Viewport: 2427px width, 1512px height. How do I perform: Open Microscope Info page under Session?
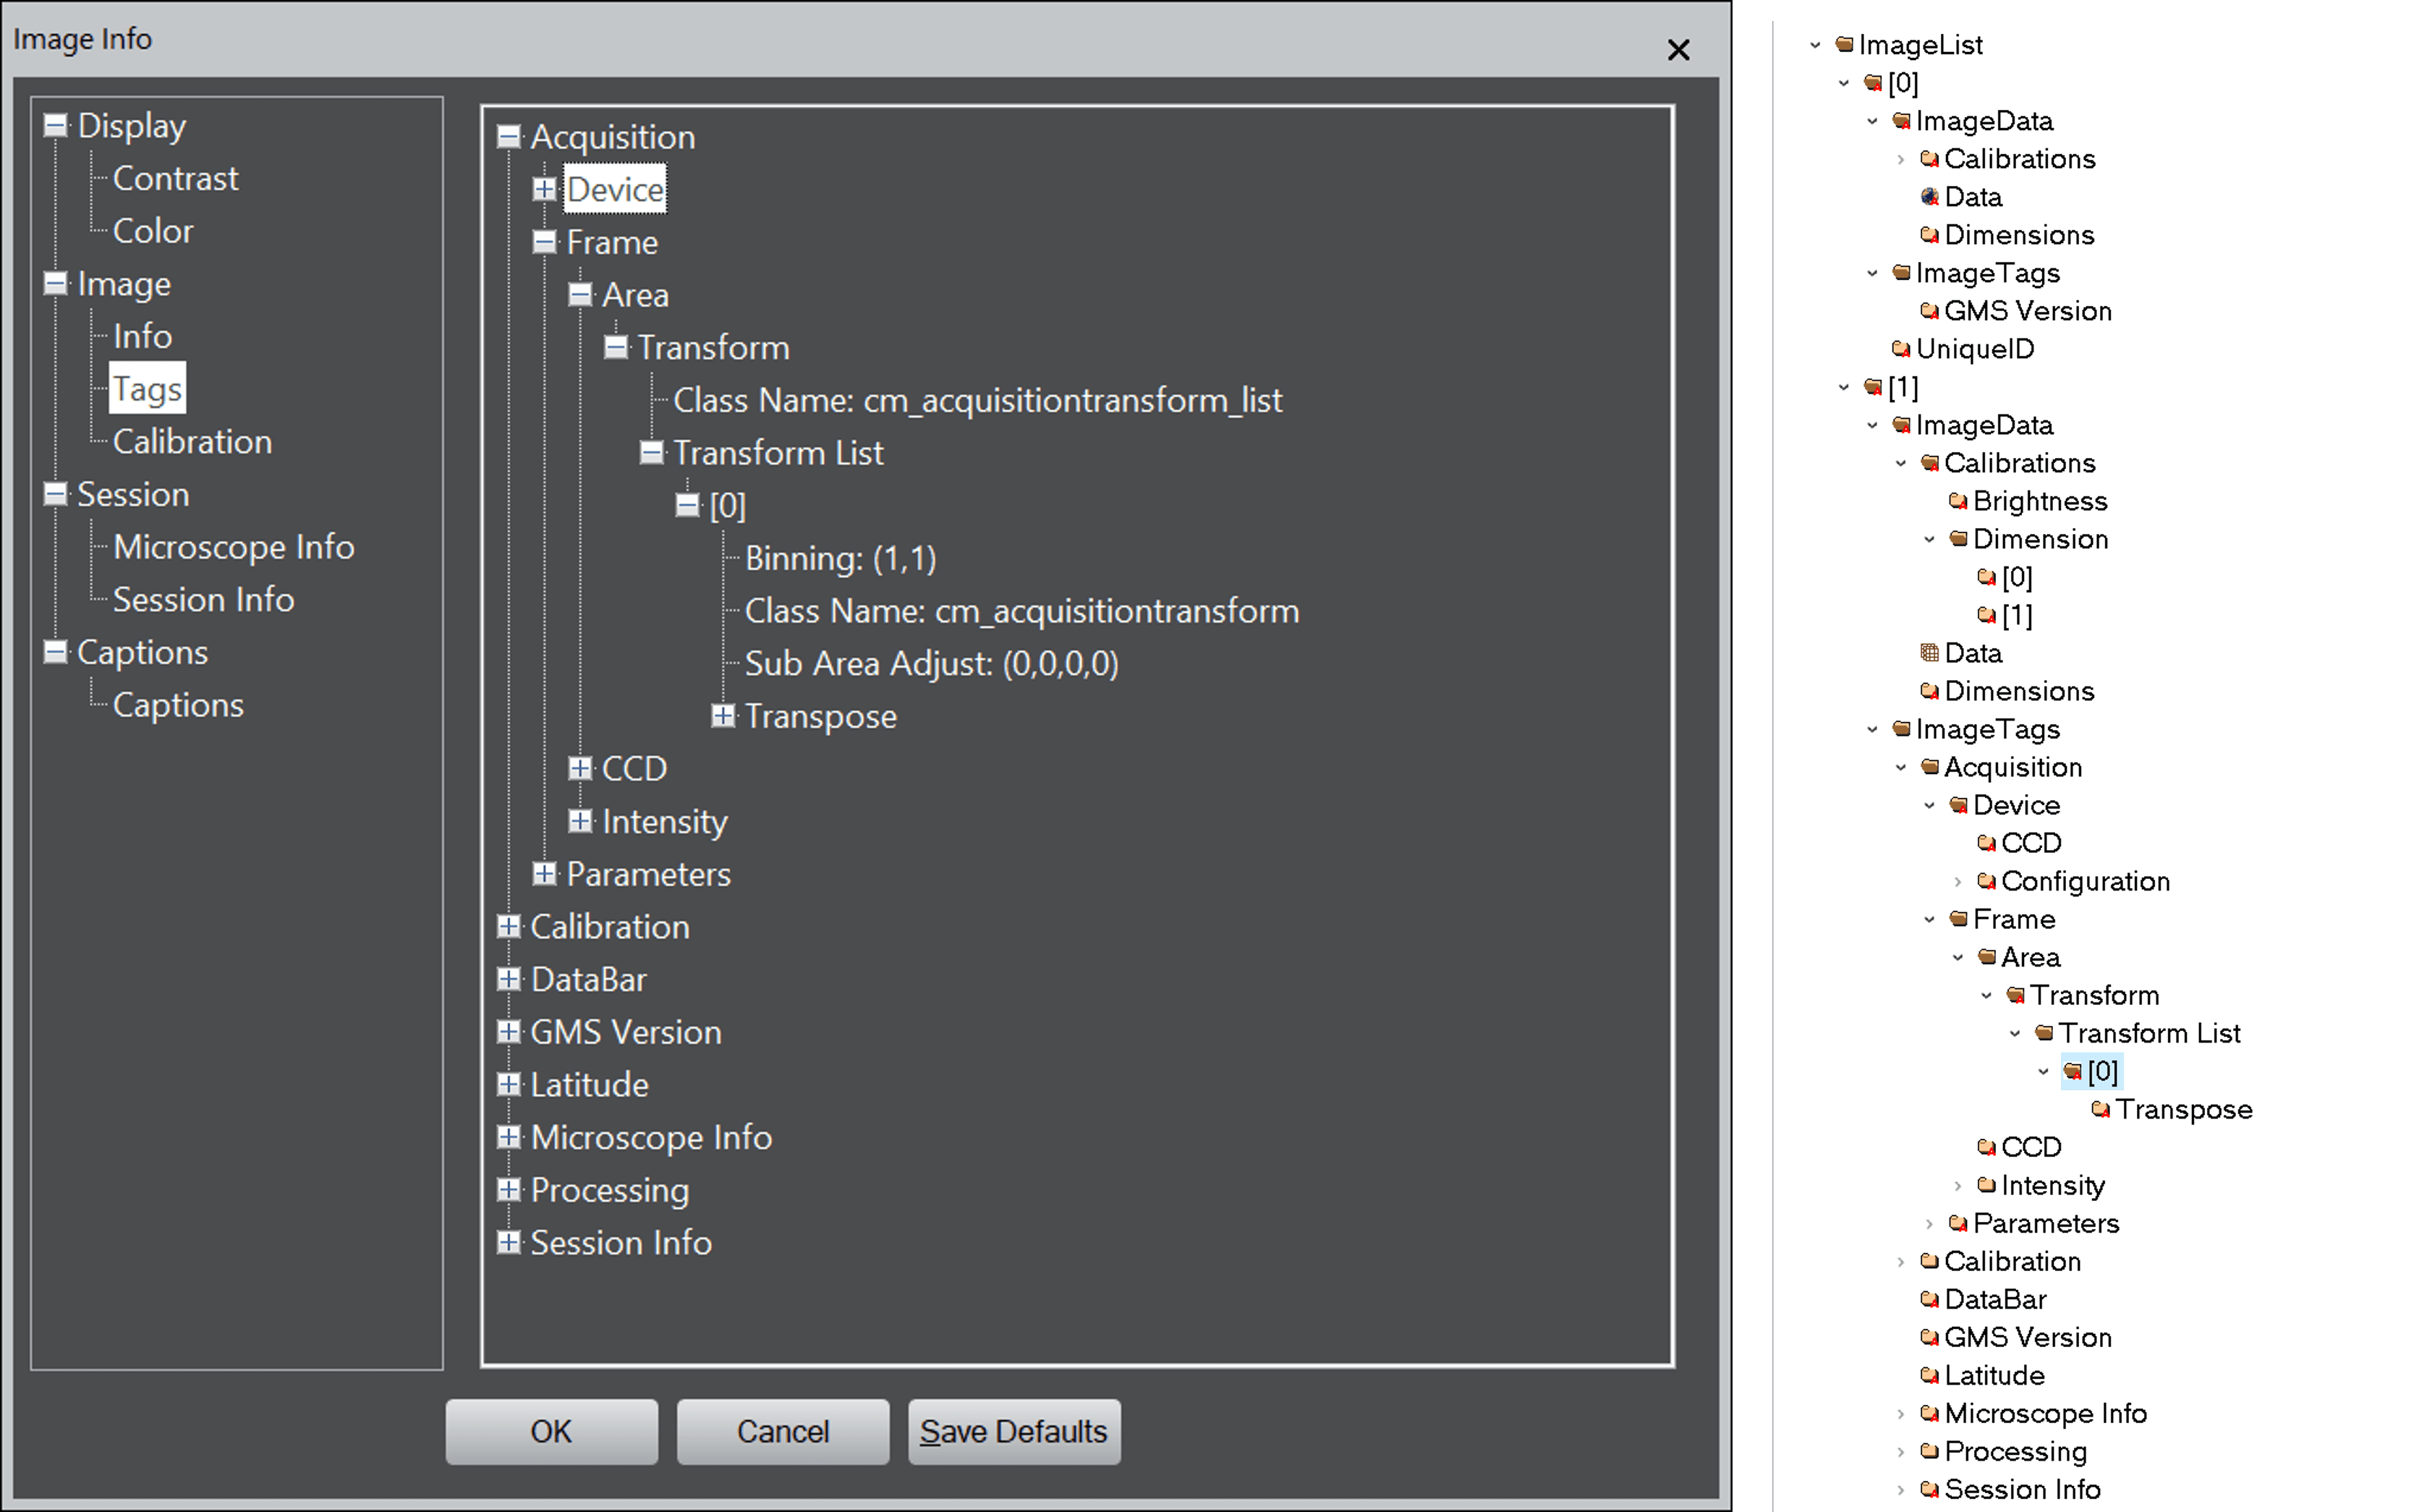coord(233,547)
